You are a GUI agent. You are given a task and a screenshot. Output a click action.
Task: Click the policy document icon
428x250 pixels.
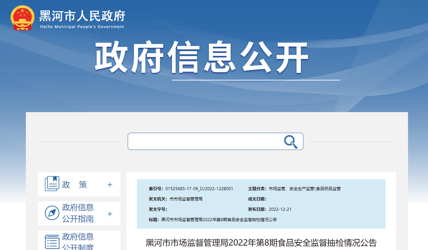tap(52, 184)
